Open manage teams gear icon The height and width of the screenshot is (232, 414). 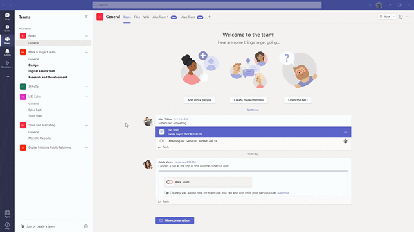[85, 226]
